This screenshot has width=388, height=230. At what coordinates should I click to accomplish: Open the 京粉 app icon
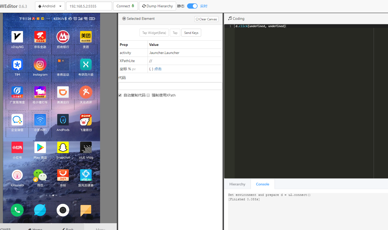pos(63,175)
